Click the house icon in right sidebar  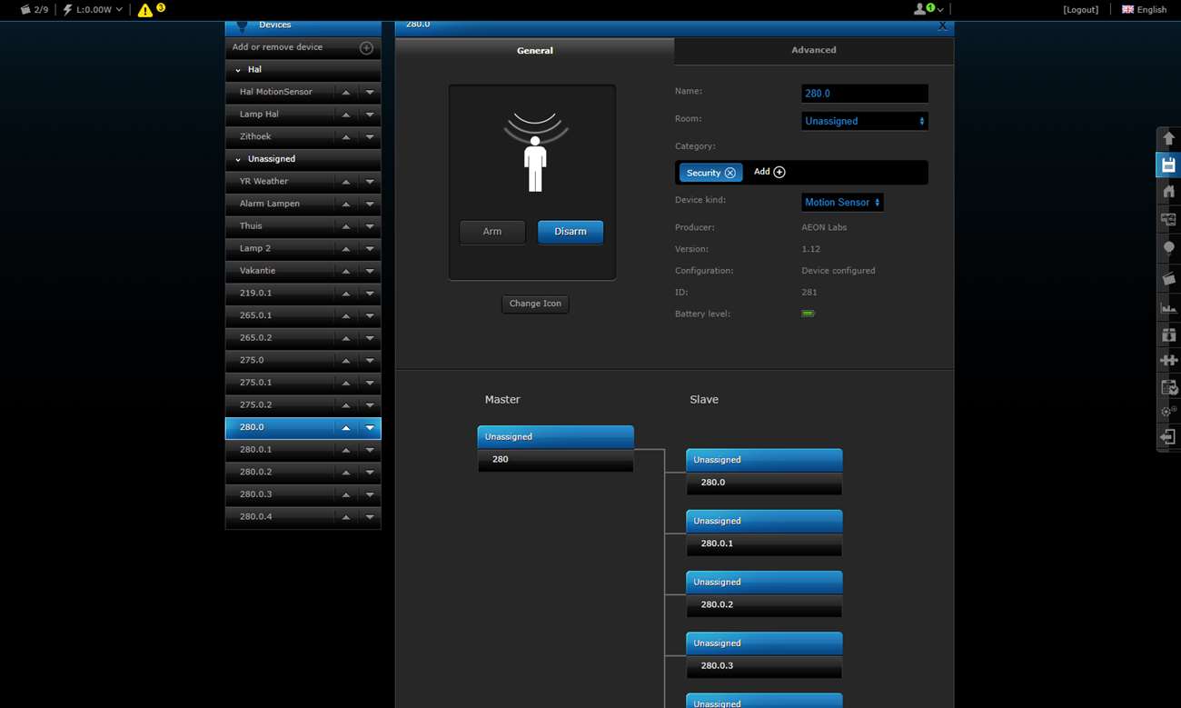click(x=1168, y=192)
